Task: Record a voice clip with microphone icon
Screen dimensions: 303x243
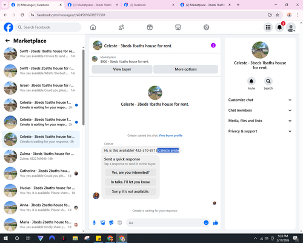Action: (94, 223)
